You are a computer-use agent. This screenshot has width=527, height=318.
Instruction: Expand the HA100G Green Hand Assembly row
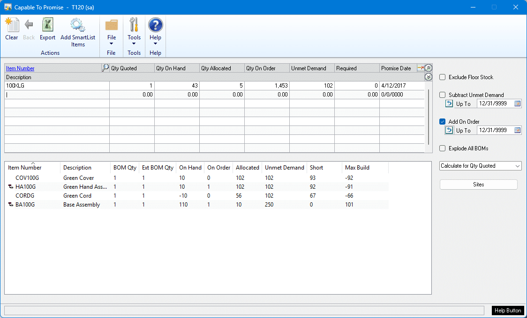(10, 187)
